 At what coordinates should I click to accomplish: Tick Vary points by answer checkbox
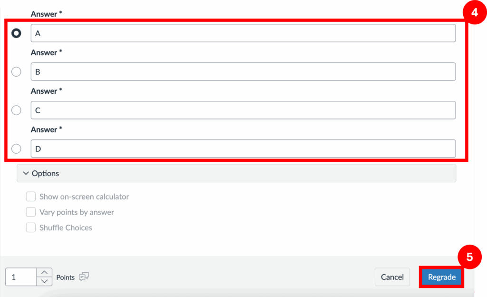click(31, 212)
